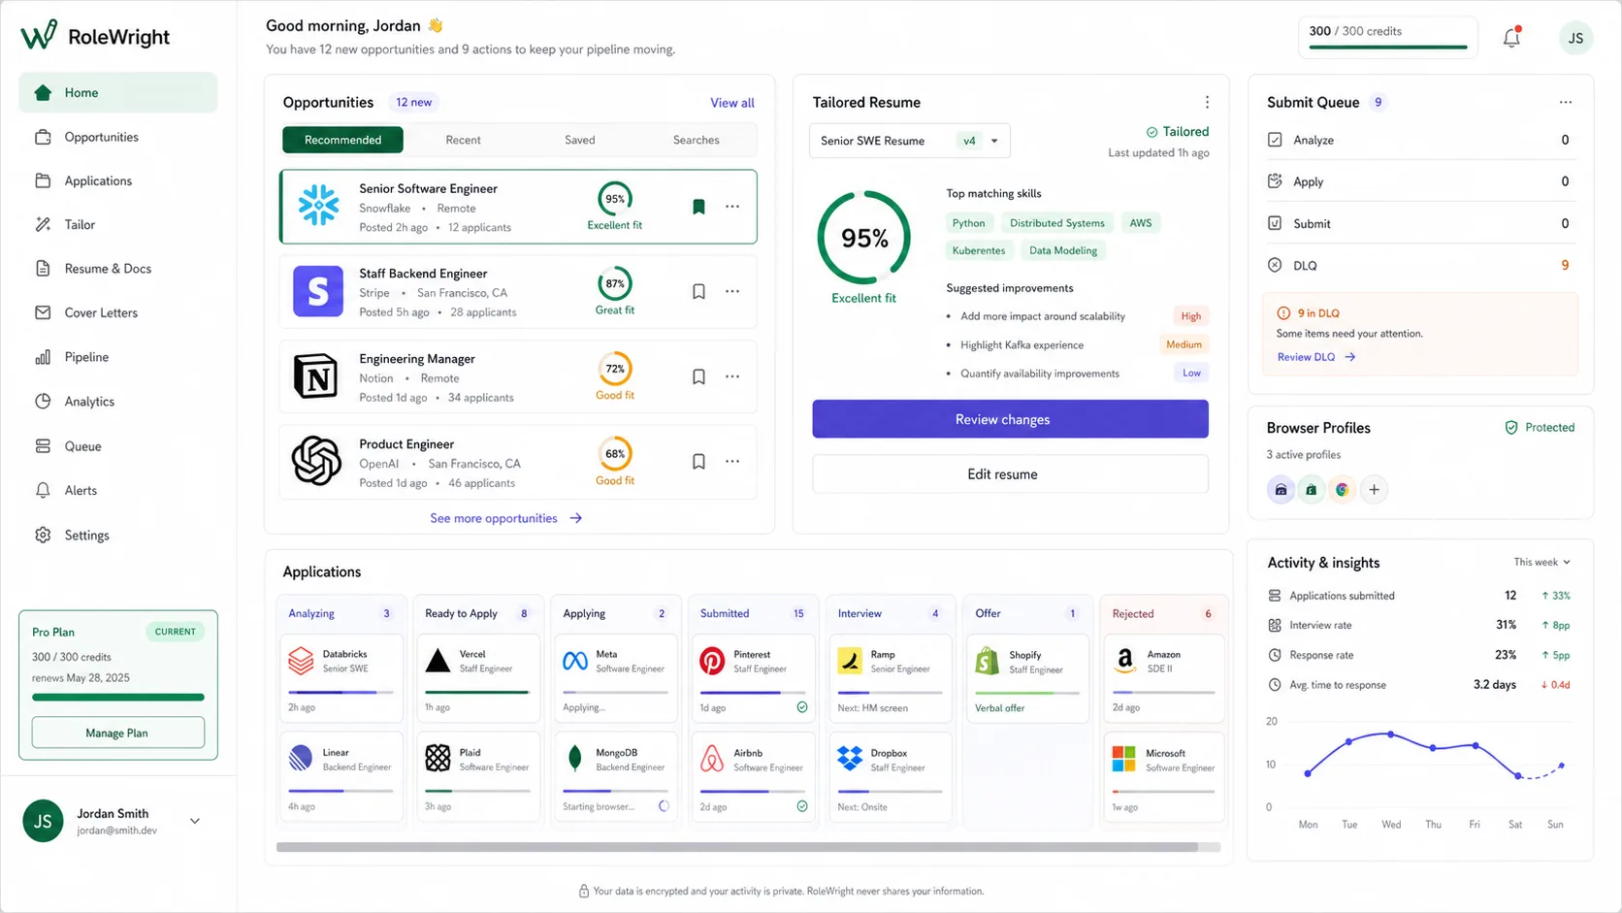Open Senior SWE Resume version dropdown
Viewport: 1622px width, 913px height.
909,141
